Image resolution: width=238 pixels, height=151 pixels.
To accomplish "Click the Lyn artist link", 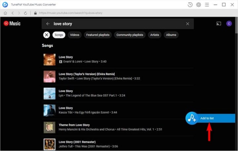I will click(61, 95).
